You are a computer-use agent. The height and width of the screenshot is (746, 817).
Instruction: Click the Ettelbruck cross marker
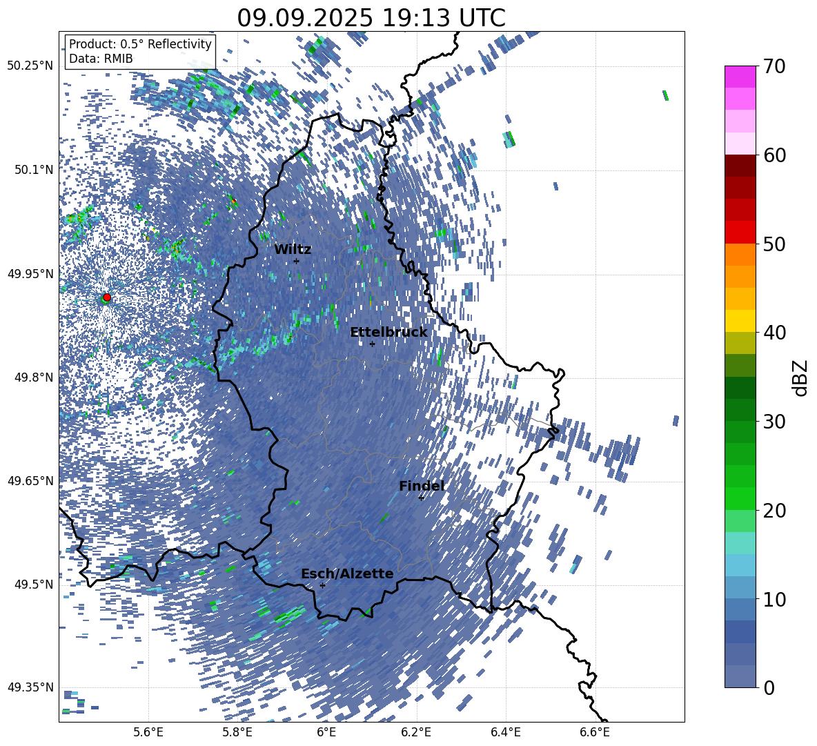click(372, 344)
